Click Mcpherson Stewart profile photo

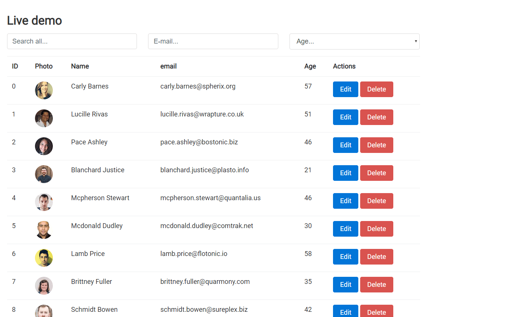pos(44,202)
